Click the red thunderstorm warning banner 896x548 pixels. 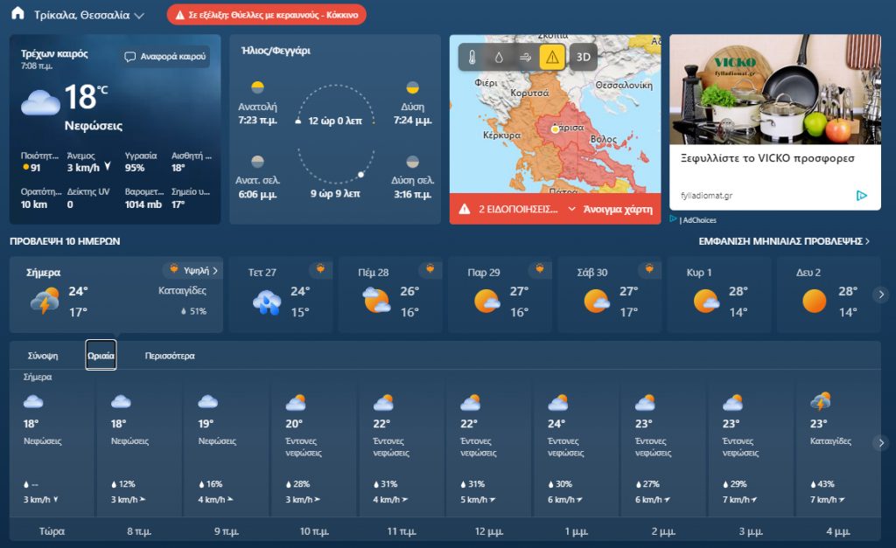pyautogui.click(x=266, y=15)
